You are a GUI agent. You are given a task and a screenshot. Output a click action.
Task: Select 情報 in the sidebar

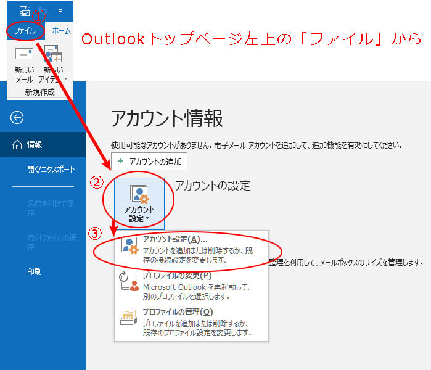coord(43,144)
